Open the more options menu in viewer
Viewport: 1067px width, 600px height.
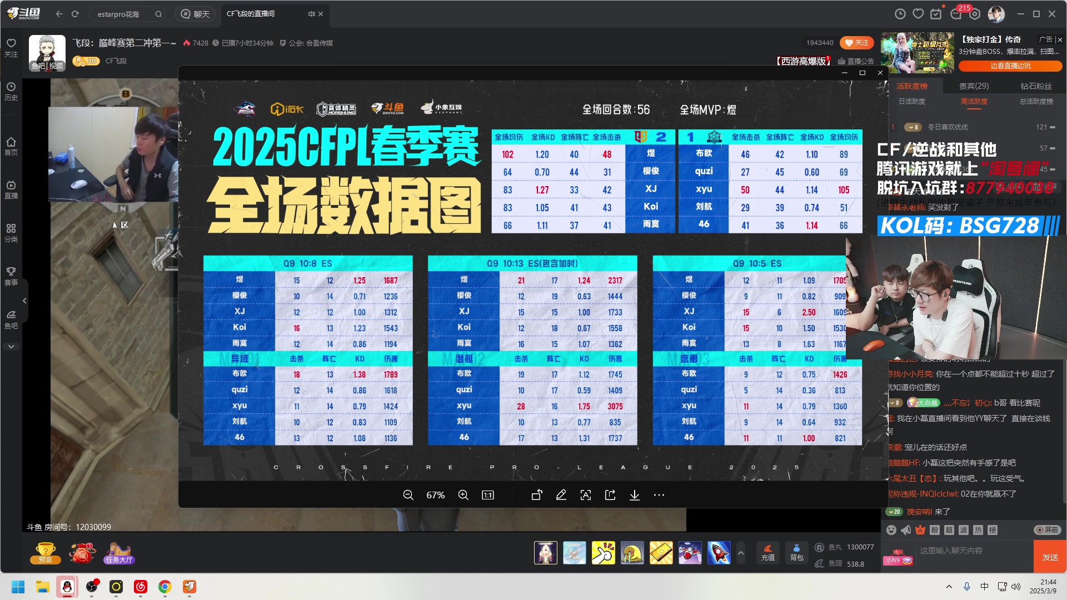coord(659,495)
